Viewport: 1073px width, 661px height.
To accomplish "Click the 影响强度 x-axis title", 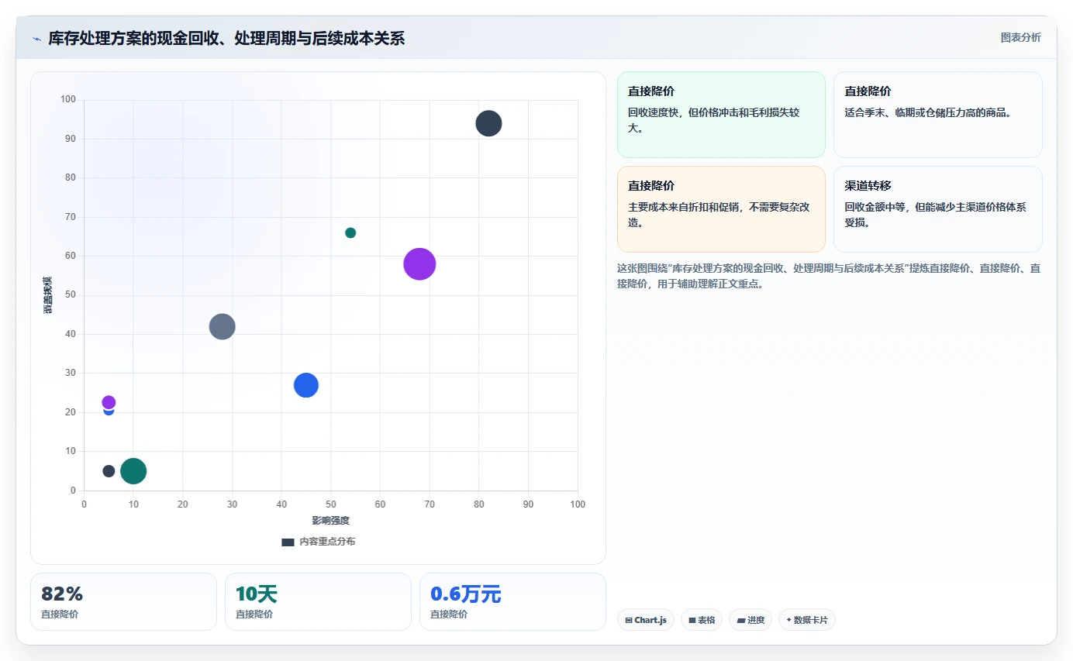I will (x=331, y=520).
